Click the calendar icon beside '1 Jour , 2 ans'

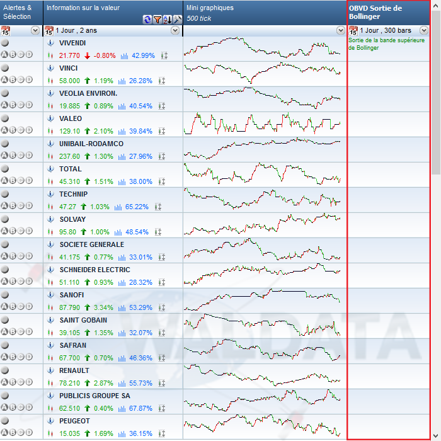click(x=49, y=31)
